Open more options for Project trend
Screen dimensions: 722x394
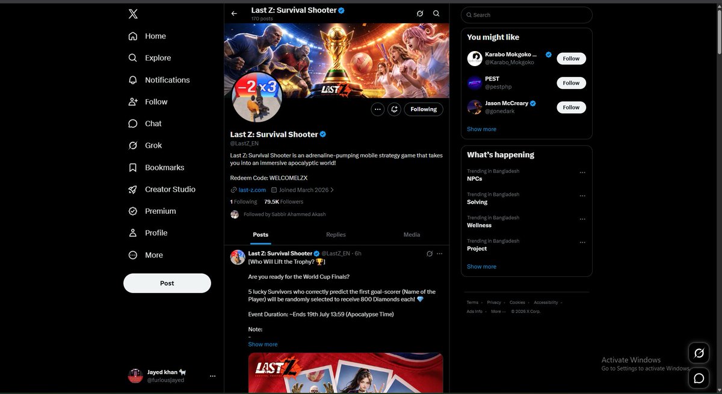click(582, 243)
